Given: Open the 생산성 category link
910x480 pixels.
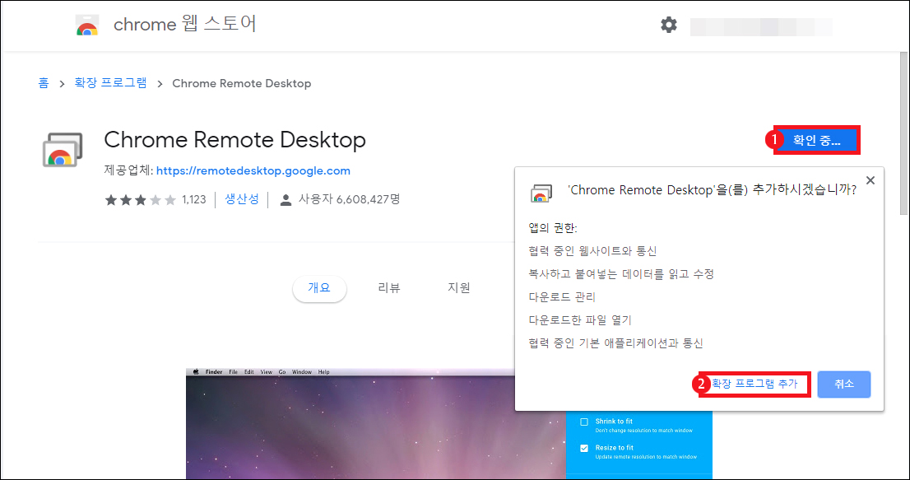Looking at the screenshot, I should click(241, 199).
